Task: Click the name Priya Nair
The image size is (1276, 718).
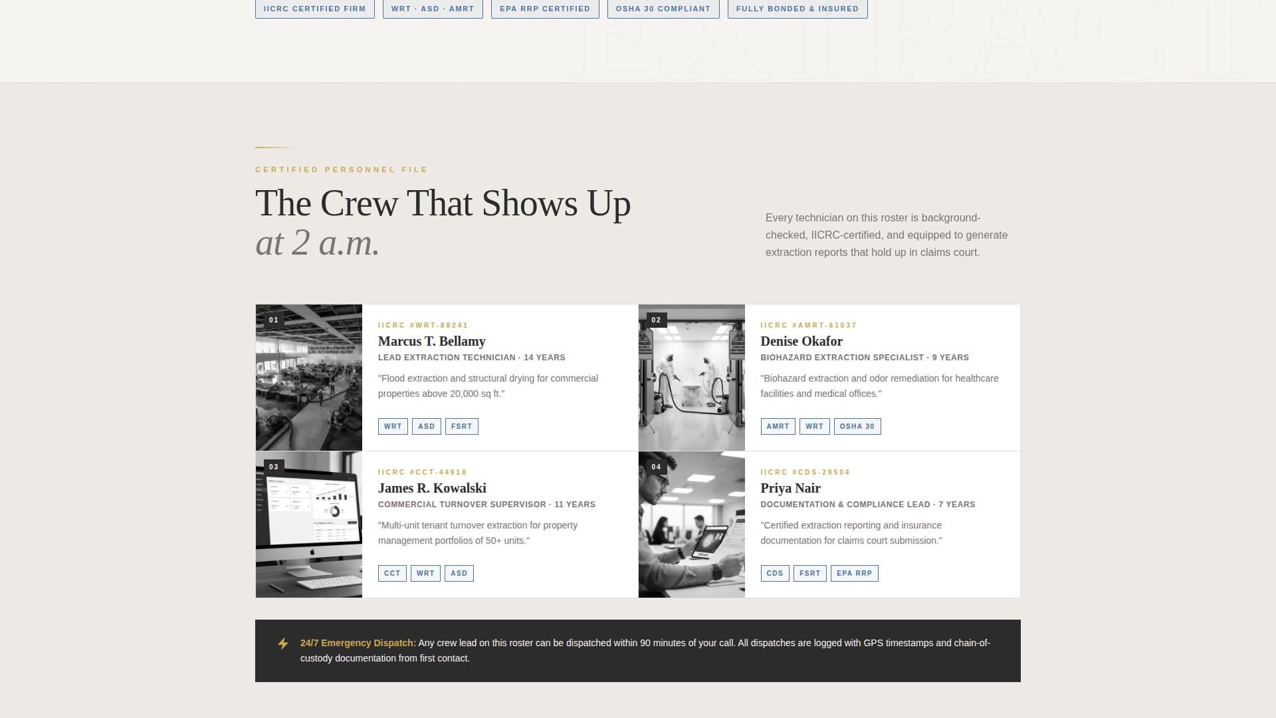Action: 791,489
